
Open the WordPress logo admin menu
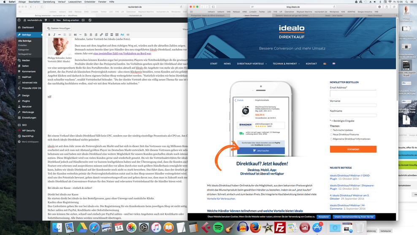(19, 20)
